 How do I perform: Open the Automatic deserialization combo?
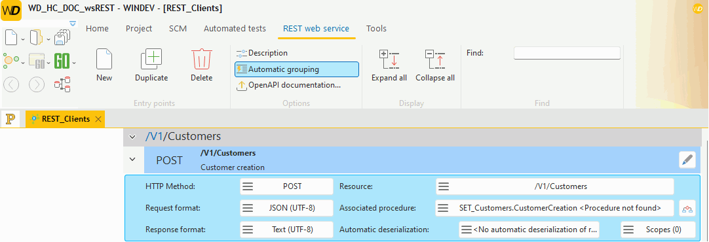(529, 230)
